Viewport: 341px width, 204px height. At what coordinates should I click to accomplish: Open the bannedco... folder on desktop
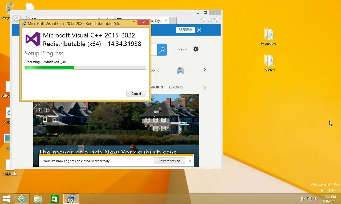click(269, 37)
